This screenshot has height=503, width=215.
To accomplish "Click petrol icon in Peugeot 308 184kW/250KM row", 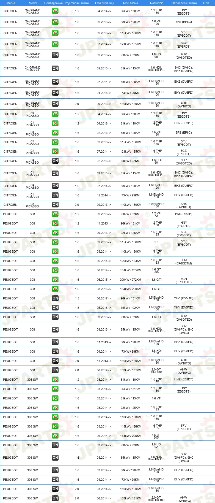I will (x=55, y=289).
